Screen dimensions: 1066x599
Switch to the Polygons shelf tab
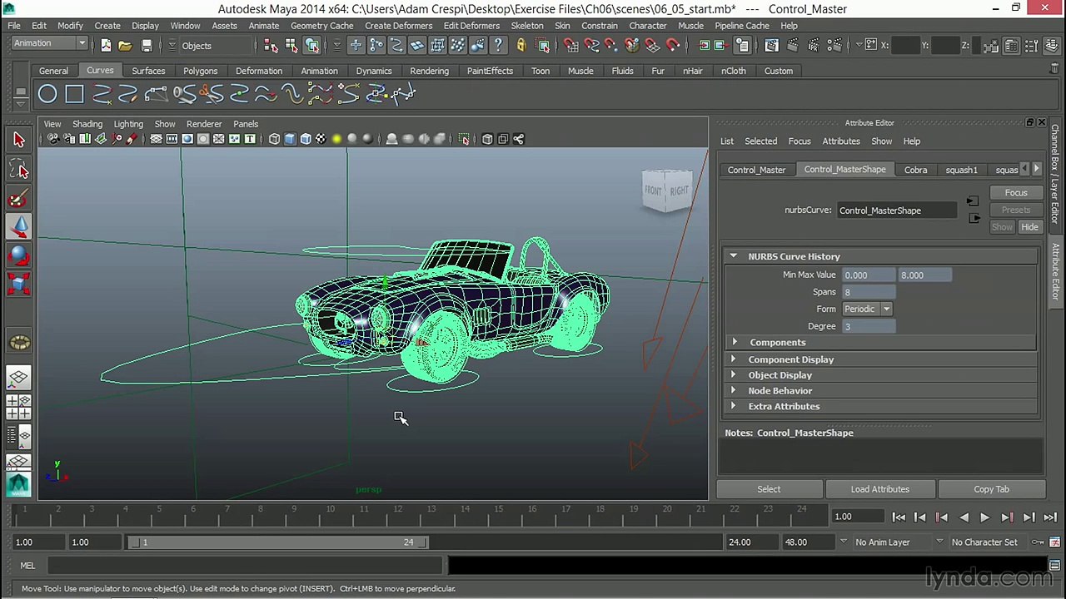pos(200,71)
